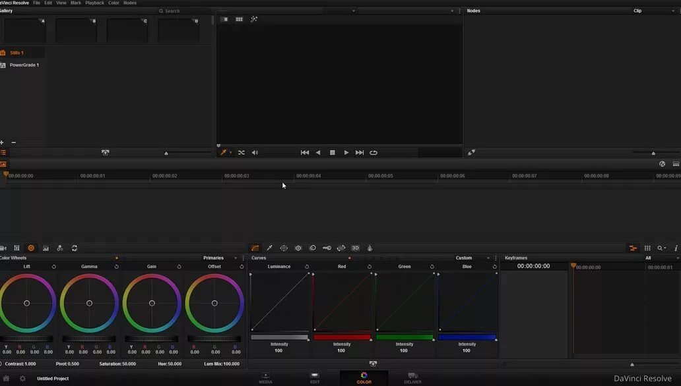Jump to the first frame
This screenshot has height=386, width=681.
(x=305, y=153)
